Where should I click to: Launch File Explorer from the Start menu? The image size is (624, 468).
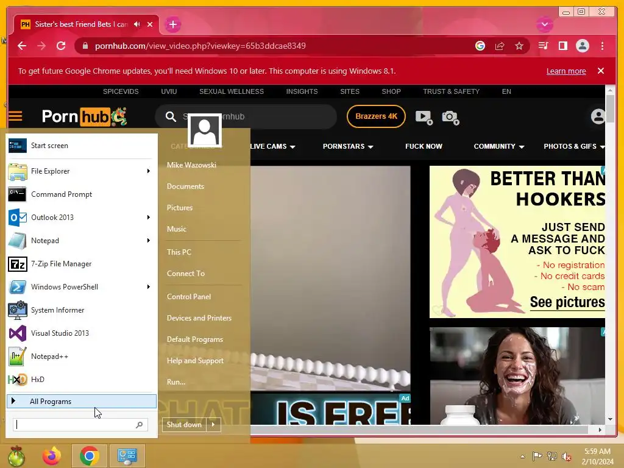(82, 171)
